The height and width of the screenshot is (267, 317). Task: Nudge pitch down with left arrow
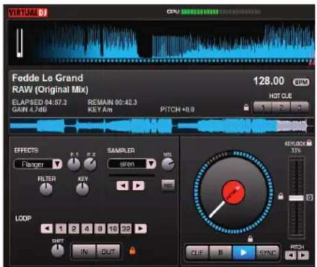pos(291,255)
